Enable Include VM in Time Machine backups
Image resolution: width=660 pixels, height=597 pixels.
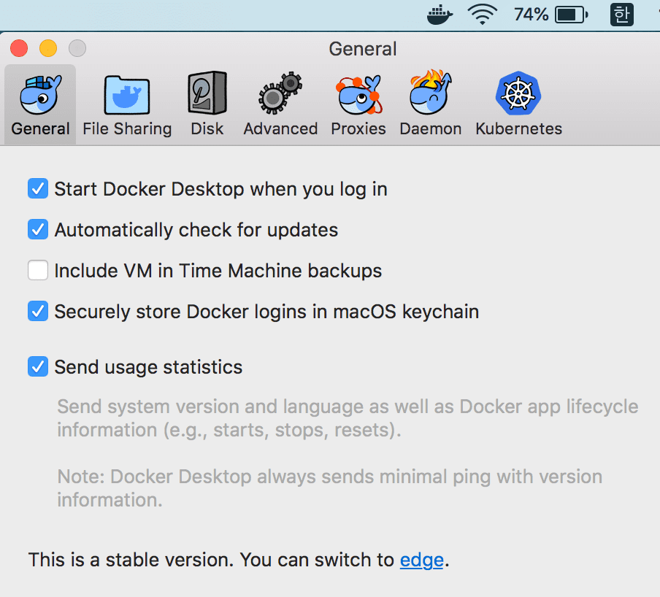tap(37, 270)
